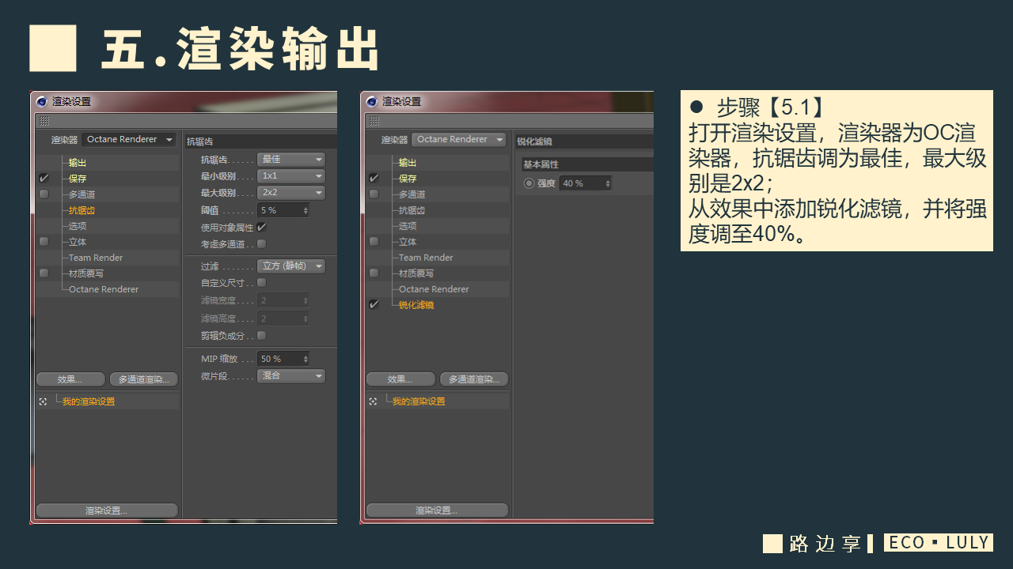1013x569 pixels.
Task: Click the Cinema 4D logo in the right window title bar
Action: (372, 102)
